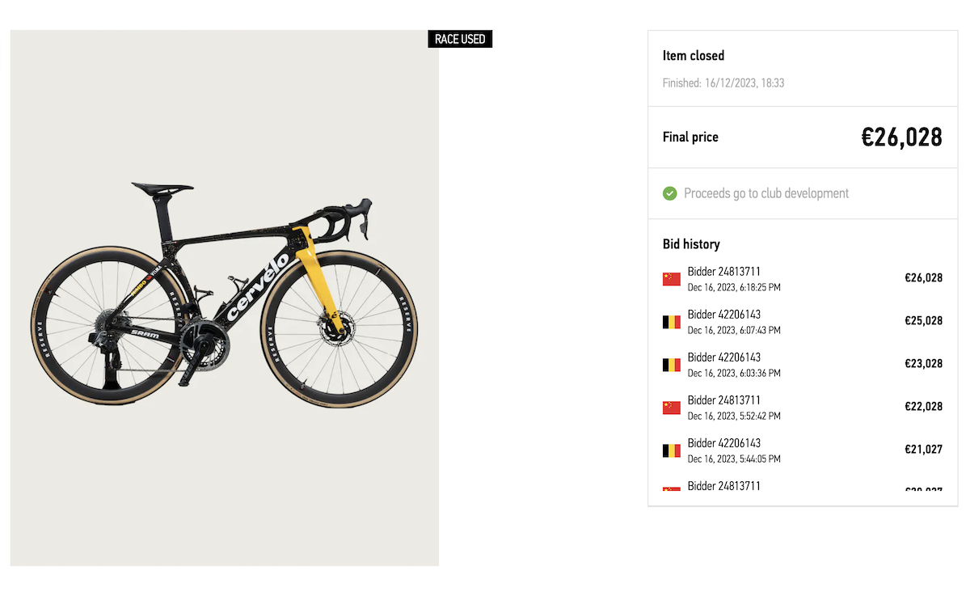
Task: Click the Finished 16/12/2023 timestamp
Action: click(723, 82)
